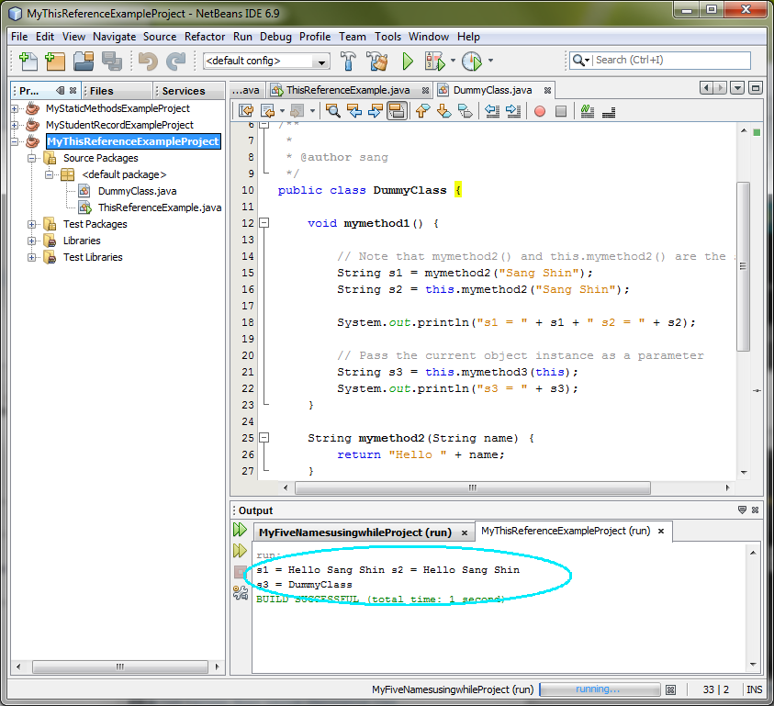Re-run output with double green arrows
The image size is (774, 706).
(240, 531)
